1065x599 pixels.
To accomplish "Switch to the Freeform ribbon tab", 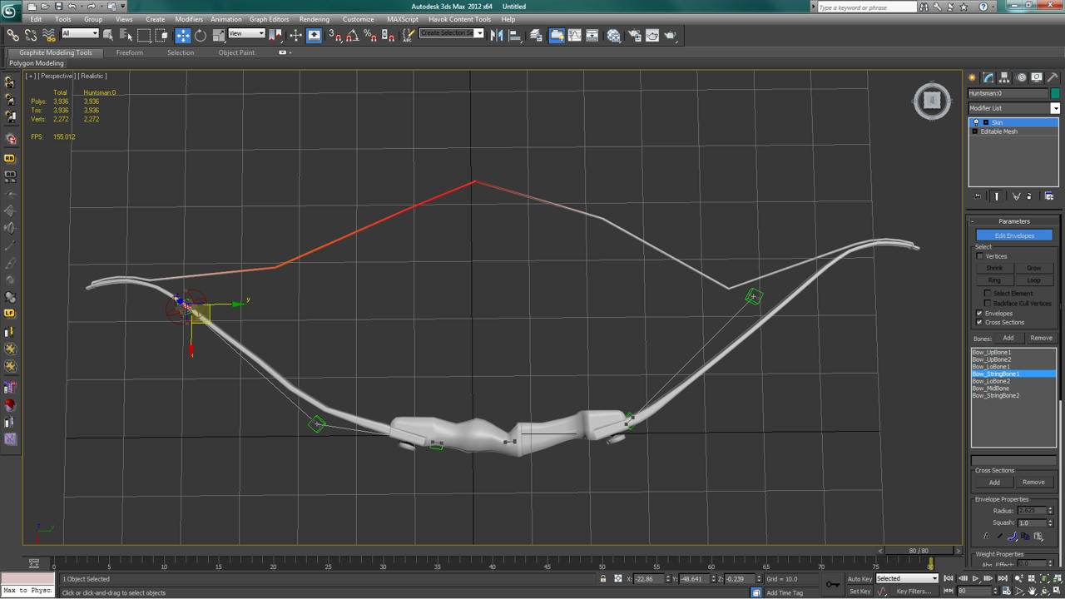I will (x=129, y=52).
